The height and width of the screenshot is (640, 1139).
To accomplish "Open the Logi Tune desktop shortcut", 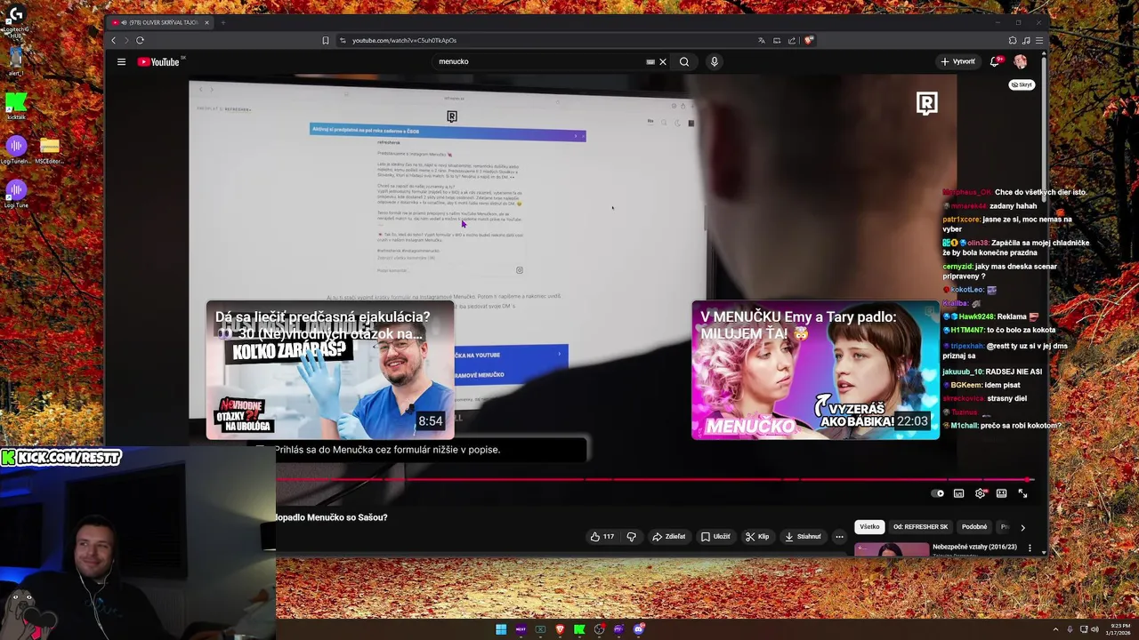I will pos(16,195).
